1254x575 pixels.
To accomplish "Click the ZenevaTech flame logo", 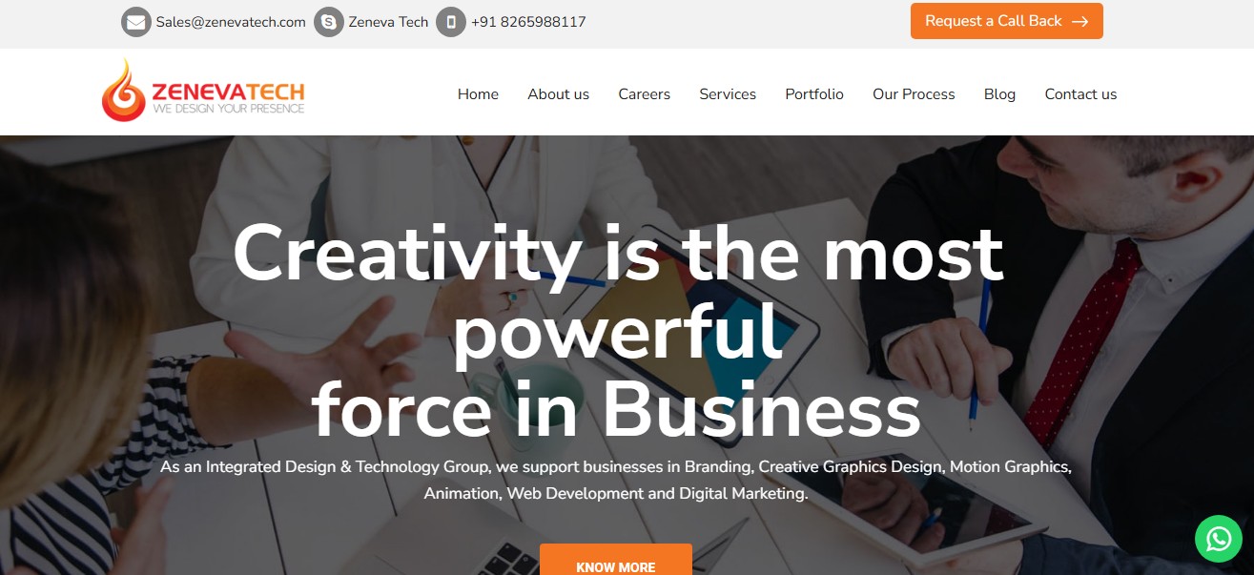I will [124, 91].
